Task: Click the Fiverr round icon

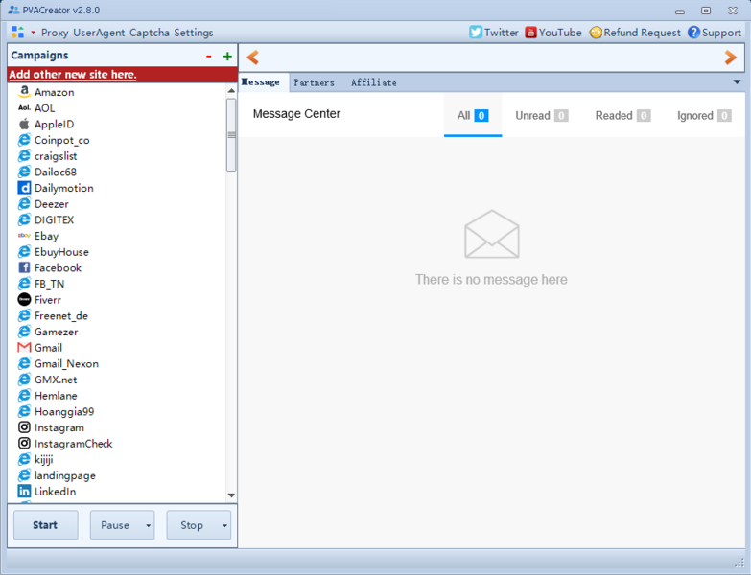Action: click(x=24, y=299)
